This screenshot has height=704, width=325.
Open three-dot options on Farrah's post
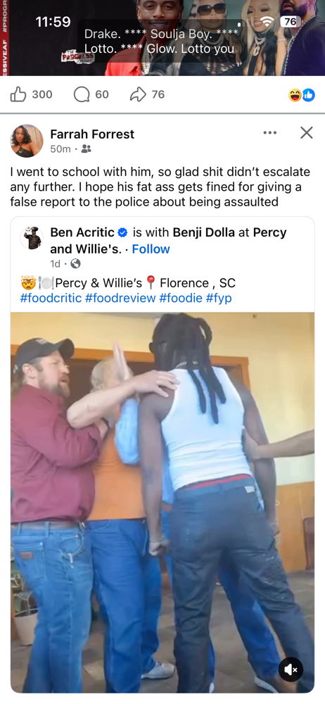click(x=270, y=132)
